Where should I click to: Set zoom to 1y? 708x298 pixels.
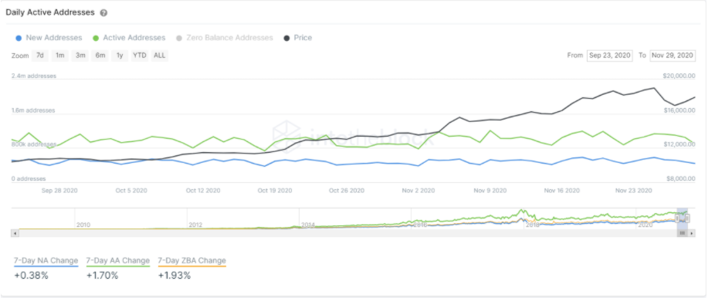pyautogui.click(x=120, y=56)
